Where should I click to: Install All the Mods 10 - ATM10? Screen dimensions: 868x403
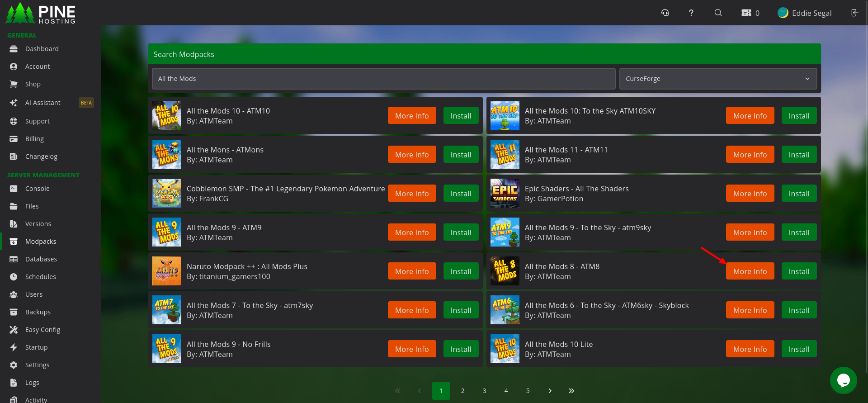[x=461, y=116]
